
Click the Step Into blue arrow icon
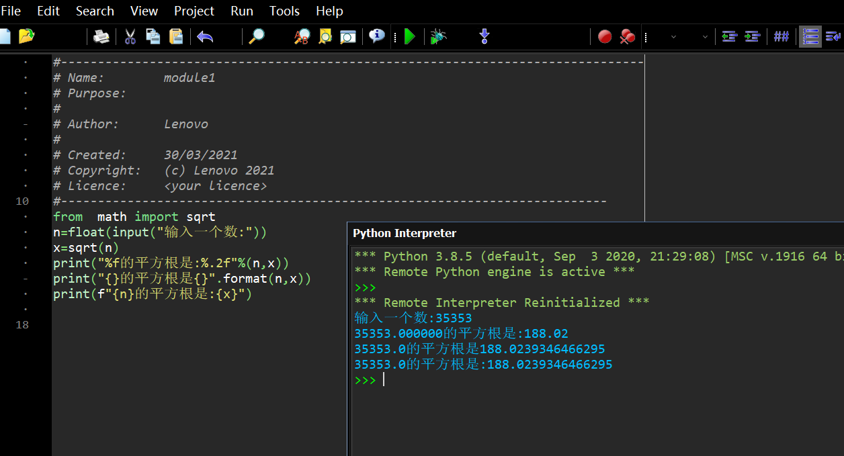[484, 36]
